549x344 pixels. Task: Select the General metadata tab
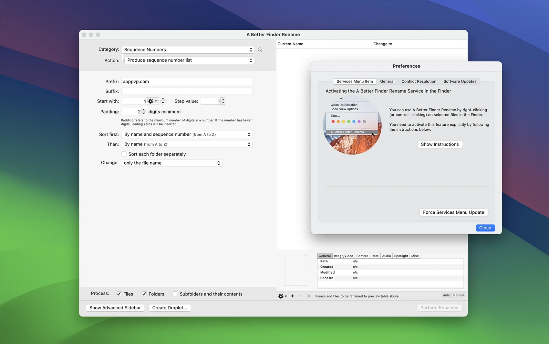tap(325, 256)
